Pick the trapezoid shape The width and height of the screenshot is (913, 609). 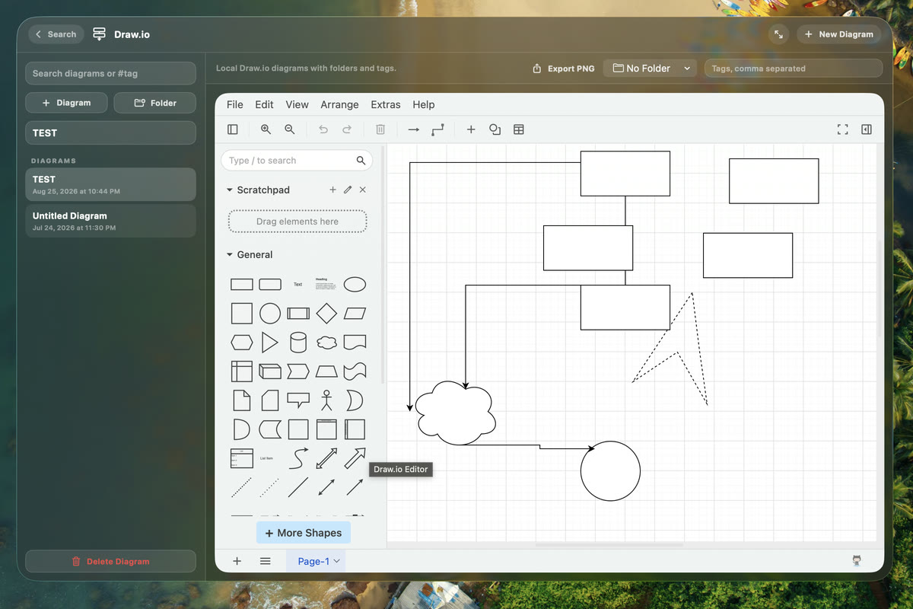[x=326, y=371]
